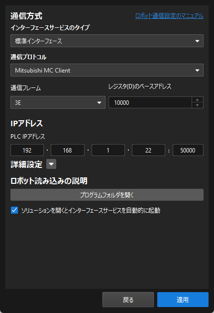Increase register base address with up arrow
The image size is (214, 313).
click(198, 99)
